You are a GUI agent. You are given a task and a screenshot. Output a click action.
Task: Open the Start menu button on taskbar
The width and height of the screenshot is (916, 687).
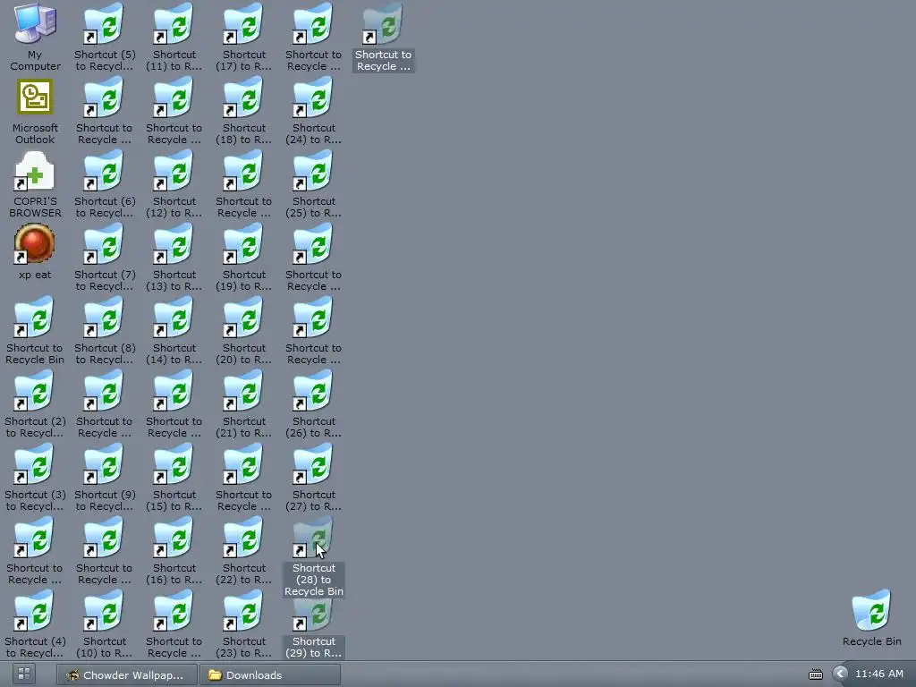(x=24, y=674)
